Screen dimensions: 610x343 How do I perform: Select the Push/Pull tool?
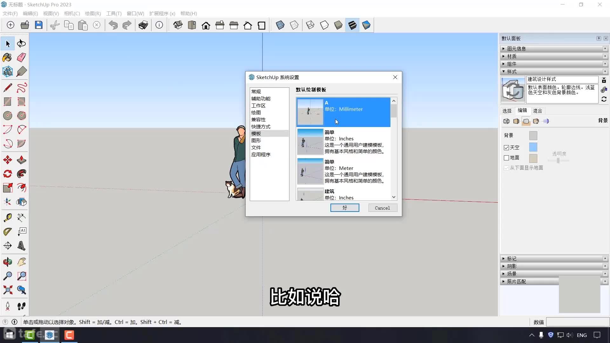[22, 160]
